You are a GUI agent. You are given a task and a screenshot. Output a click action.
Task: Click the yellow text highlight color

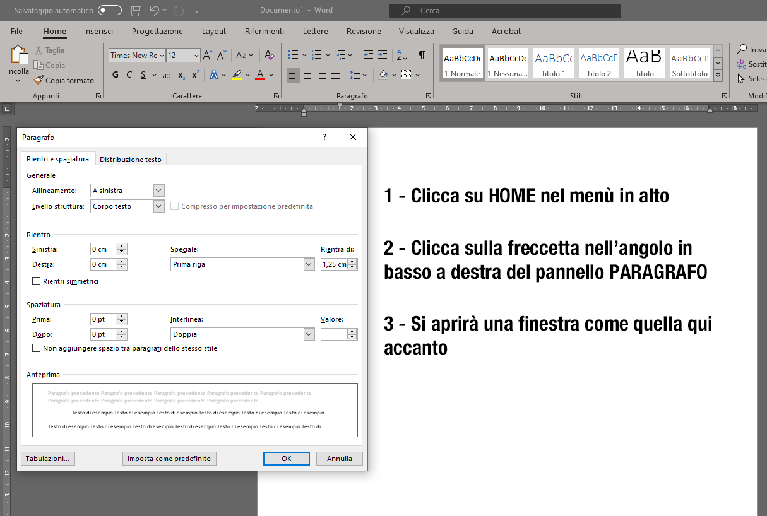click(x=237, y=75)
